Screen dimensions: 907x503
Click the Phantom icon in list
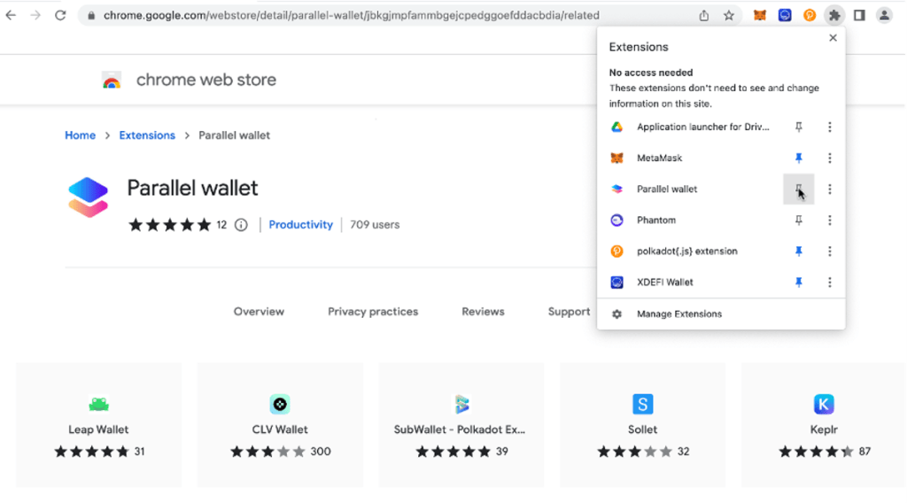click(x=616, y=221)
